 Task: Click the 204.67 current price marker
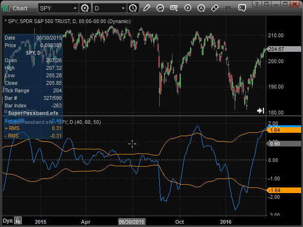[277, 49]
